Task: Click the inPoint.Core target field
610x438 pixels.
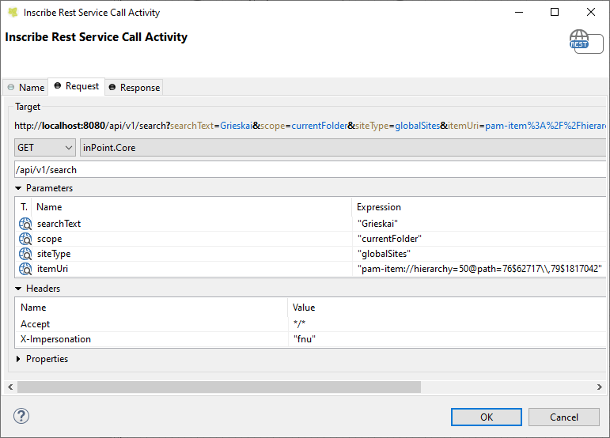Action: pyautogui.click(x=343, y=148)
